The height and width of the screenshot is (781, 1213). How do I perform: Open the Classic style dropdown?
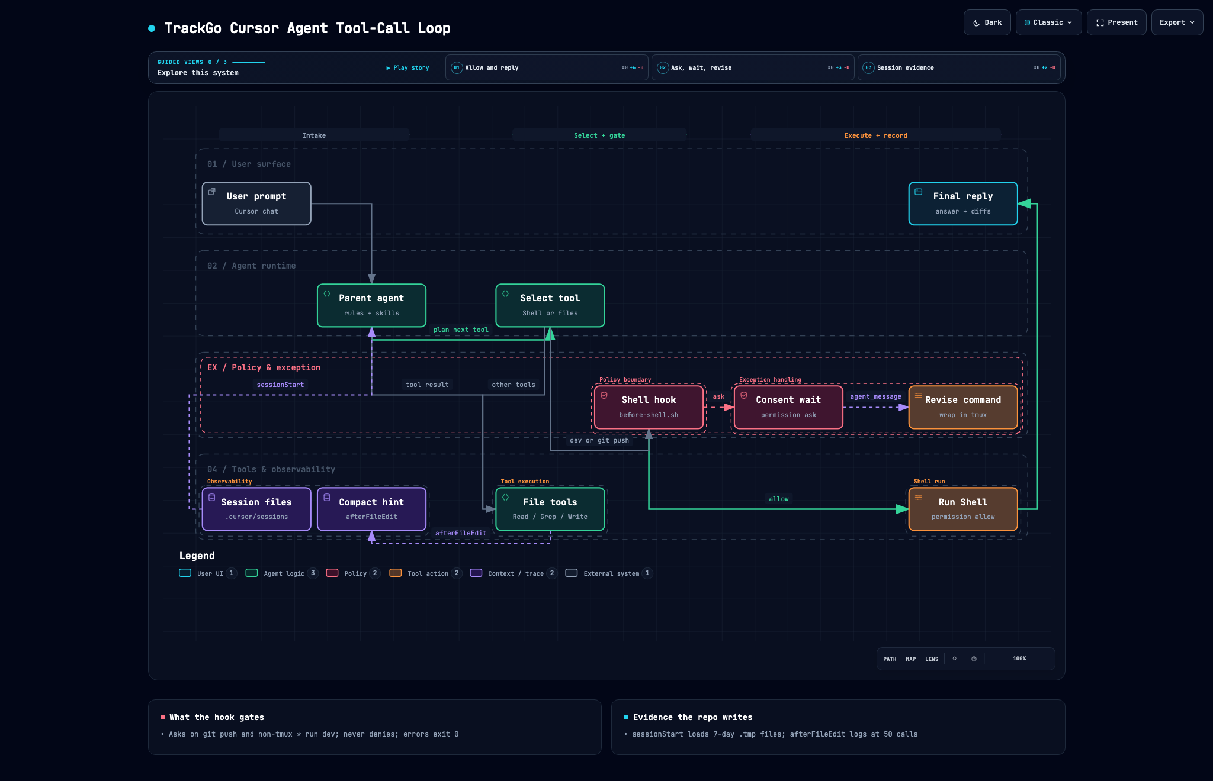pyautogui.click(x=1048, y=22)
